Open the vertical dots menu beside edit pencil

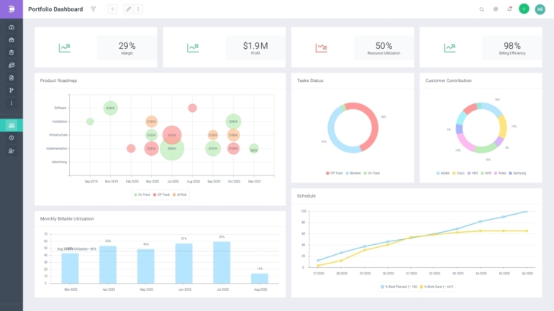click(x=138, y=9)
